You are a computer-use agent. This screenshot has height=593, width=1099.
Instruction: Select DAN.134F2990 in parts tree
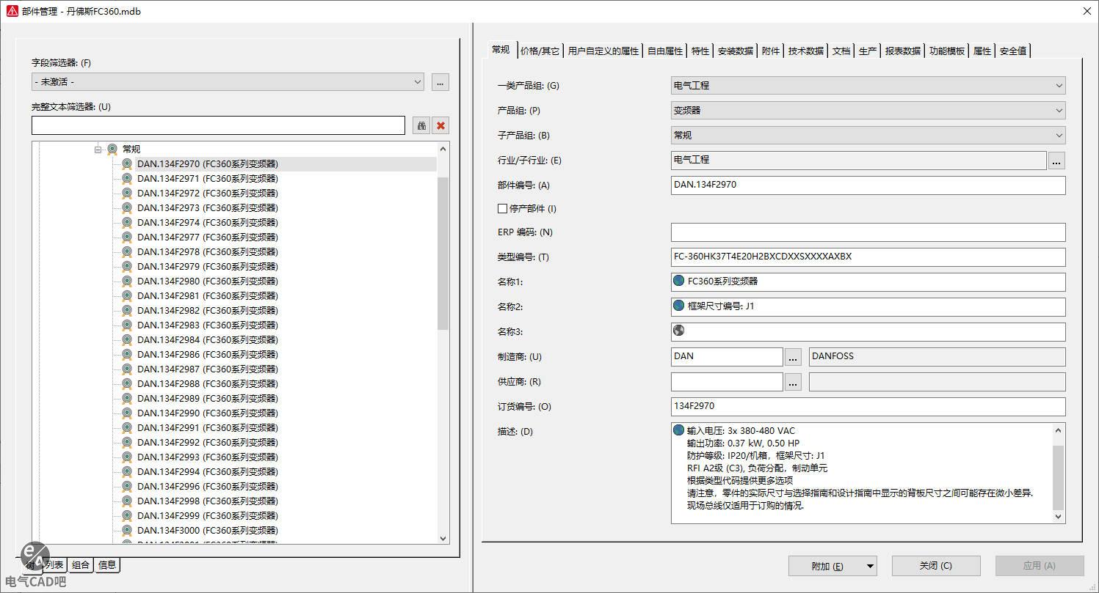coord(208,413)
